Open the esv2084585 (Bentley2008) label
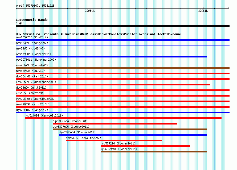The width and height of the screenshot is (237, 170). [x=35, y=99]
